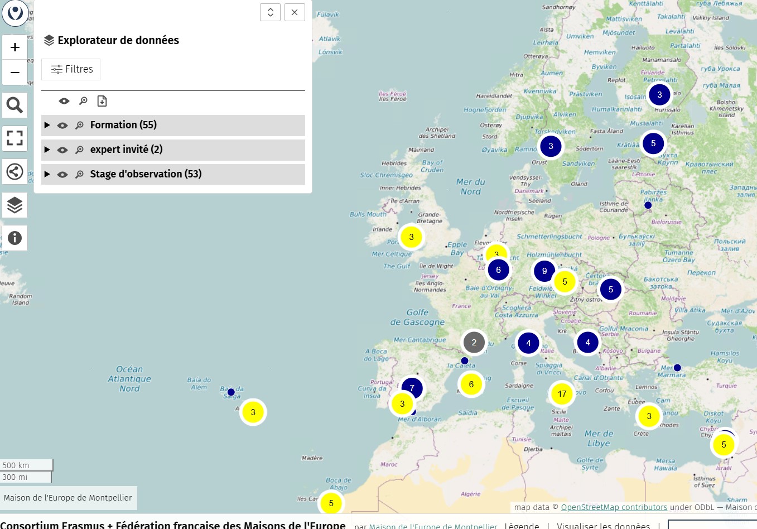This screenshot has height=529, width=757.
Task: Click the zoom in plus button
Action: point(15,47)
